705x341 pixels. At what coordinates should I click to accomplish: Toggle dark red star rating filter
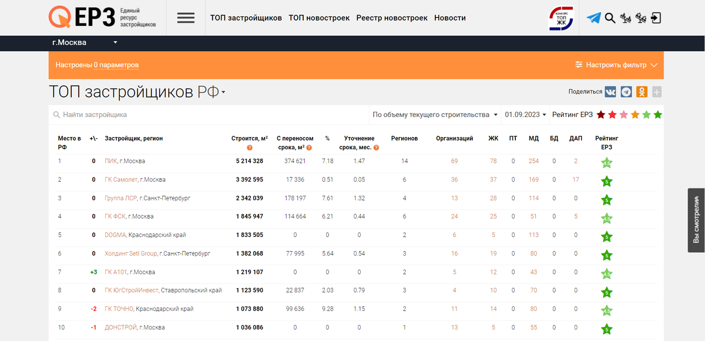tap(601, 115)
